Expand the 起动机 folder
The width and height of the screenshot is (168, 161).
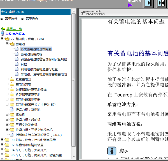[x=7, y=114]
